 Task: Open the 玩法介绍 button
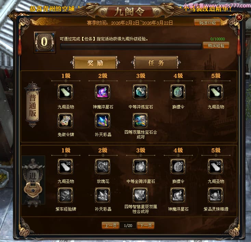207,23
